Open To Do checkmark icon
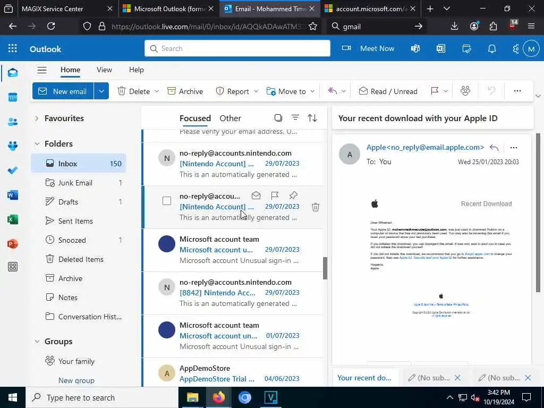544x408 pixels. pyautogui.click(x=13, y=171)
